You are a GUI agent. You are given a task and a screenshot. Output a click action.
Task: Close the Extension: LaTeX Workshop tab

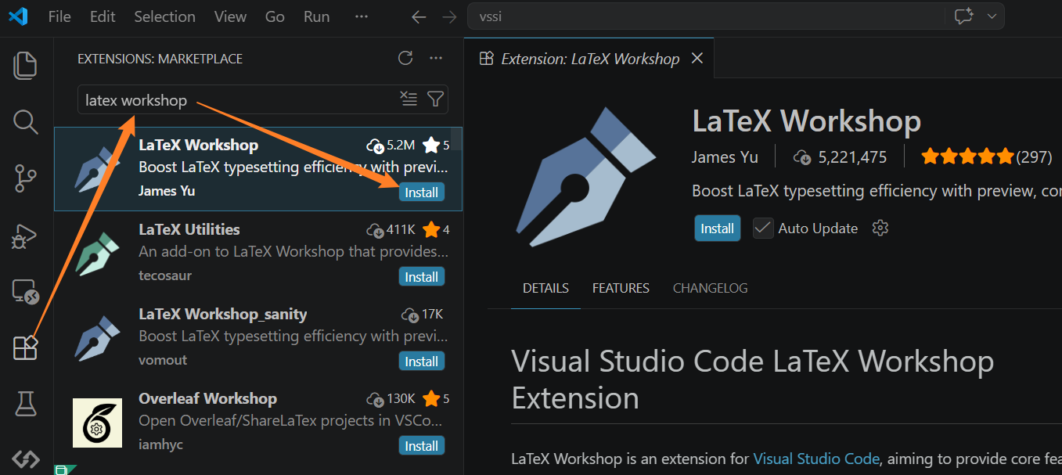click(697, 59)
